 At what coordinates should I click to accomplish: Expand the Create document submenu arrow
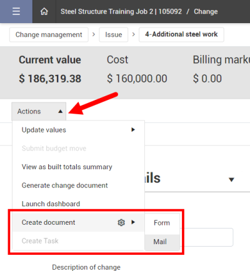point(133,222)
